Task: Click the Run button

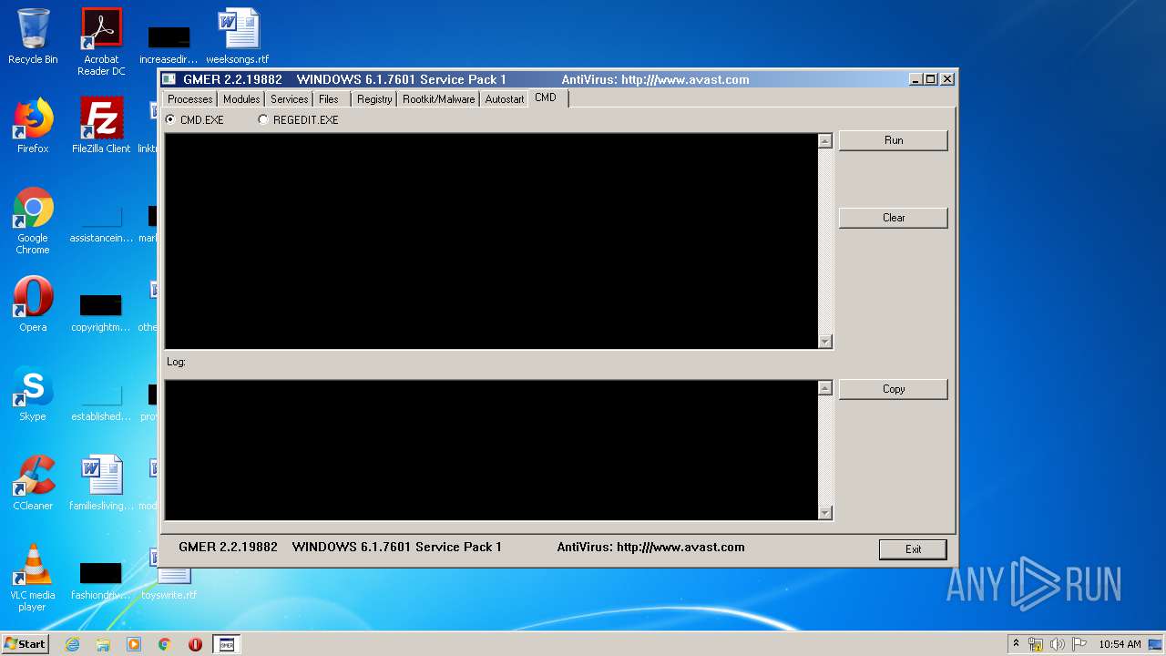Action: tap(894, 140)
